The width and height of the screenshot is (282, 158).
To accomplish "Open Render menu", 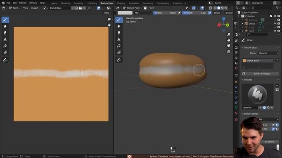I will click(23, 3).
